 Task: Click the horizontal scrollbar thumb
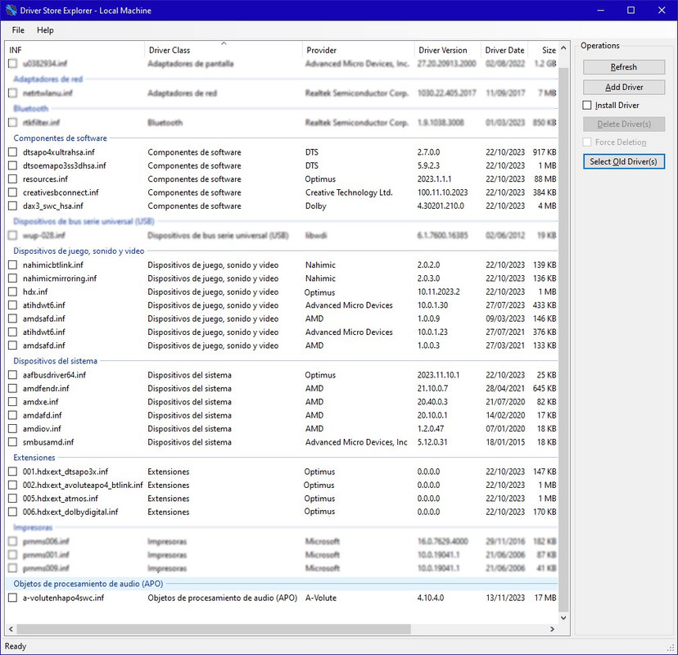point(214,629)
